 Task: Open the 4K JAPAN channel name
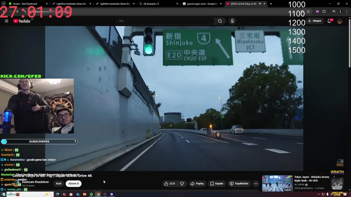click(299, 185)
